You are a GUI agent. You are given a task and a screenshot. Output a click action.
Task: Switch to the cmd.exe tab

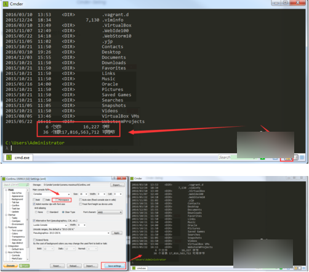[18, 158]
